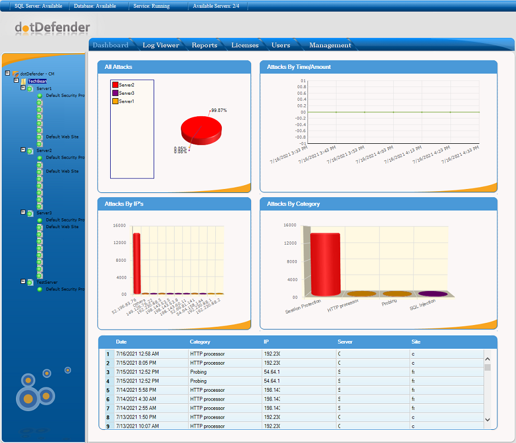Collapse the Server3 tree node
Image resolution: width=516 pixels, height=443 pixels.
pyautogui.click(x=23, y=212)
